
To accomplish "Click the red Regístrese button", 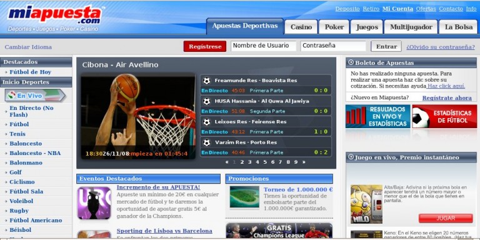I will pos(205,46).
